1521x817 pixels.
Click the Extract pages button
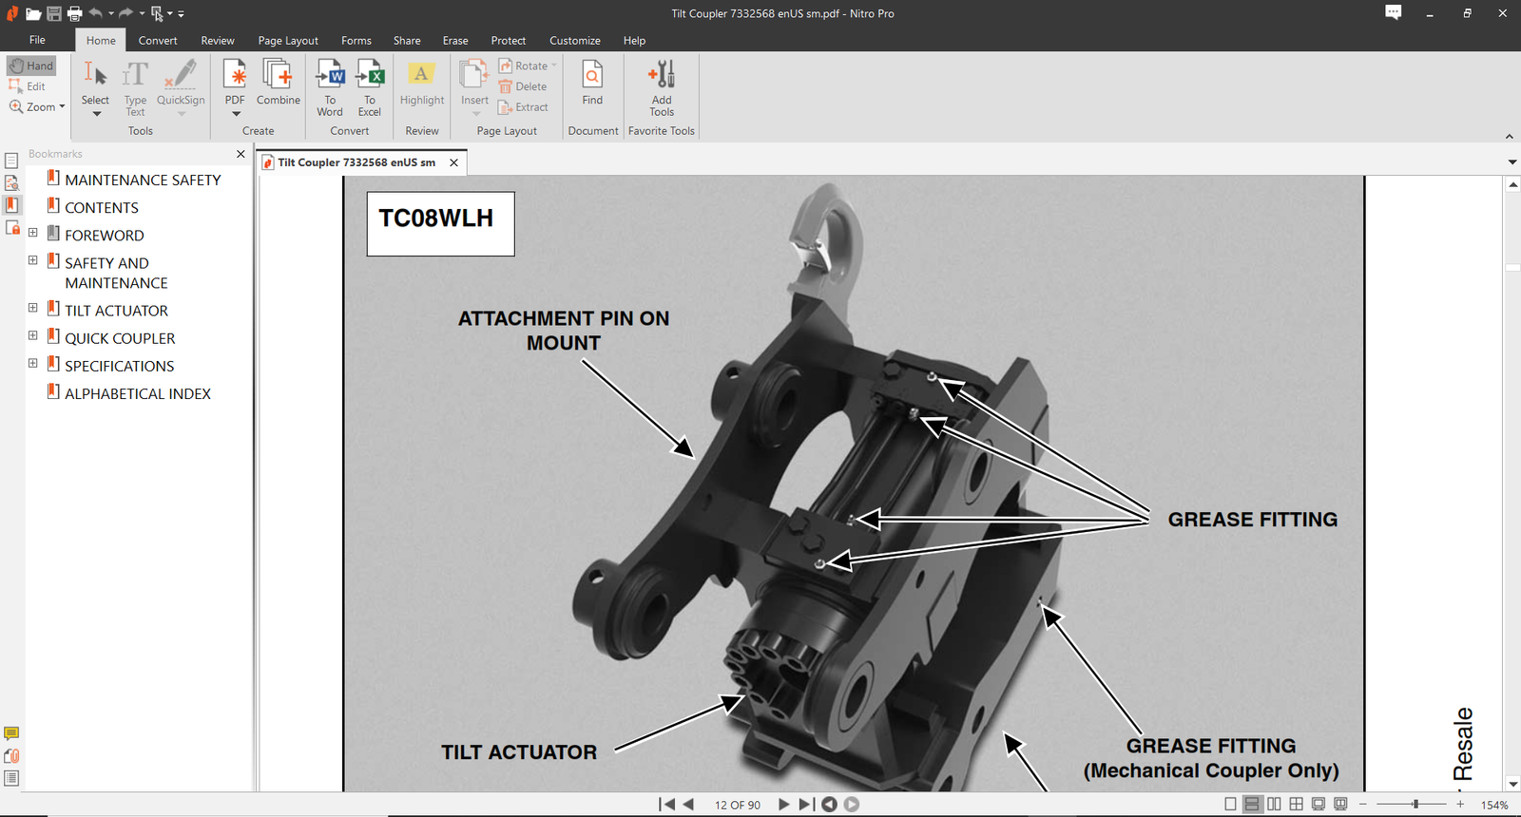[x=524, y=107]
